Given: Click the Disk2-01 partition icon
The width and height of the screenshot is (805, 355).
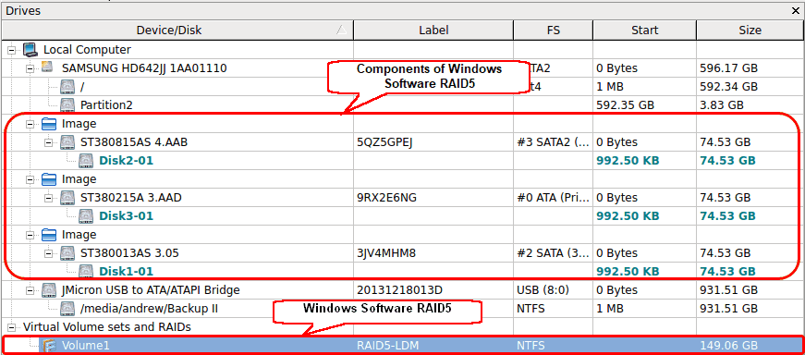Looking at the screenshot, I should 86,161.
